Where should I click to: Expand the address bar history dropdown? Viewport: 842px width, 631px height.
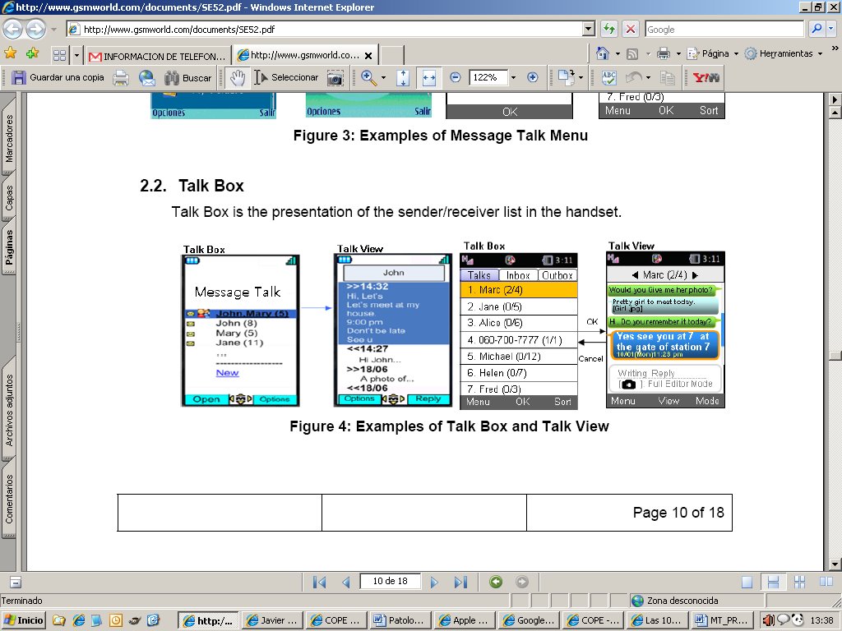(589, 29)
